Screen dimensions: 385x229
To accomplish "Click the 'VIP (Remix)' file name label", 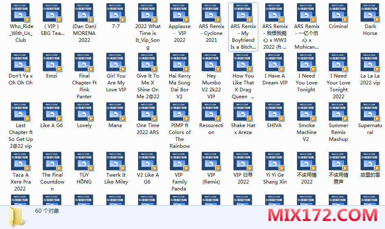I will coord(211,178).
